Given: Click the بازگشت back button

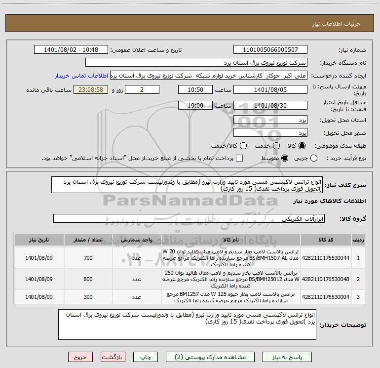Looking at the screenshot, I should [x=113, y=357].
